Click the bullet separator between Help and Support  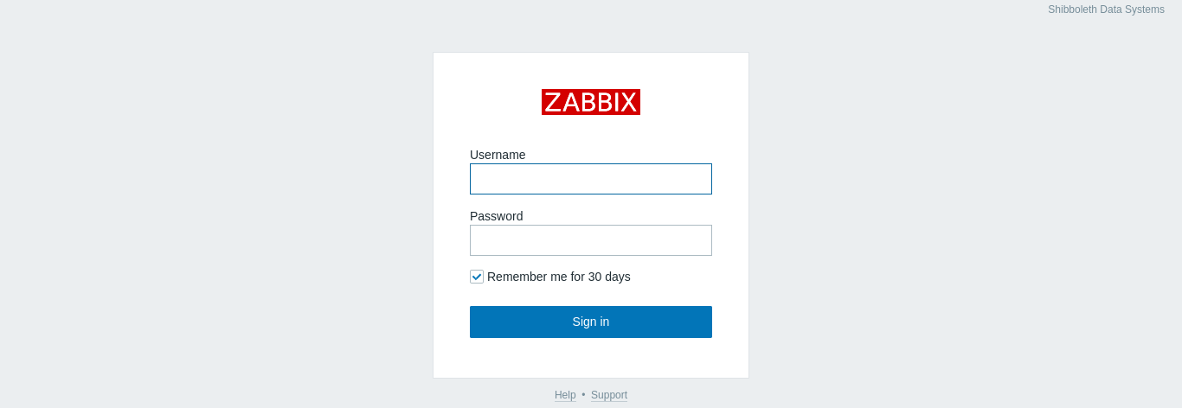(x=583, y=395)
